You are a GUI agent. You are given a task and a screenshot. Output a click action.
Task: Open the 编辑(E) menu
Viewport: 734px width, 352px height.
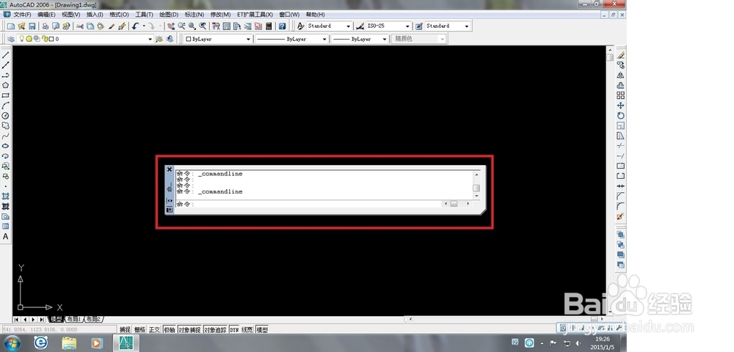coord(46,15)
